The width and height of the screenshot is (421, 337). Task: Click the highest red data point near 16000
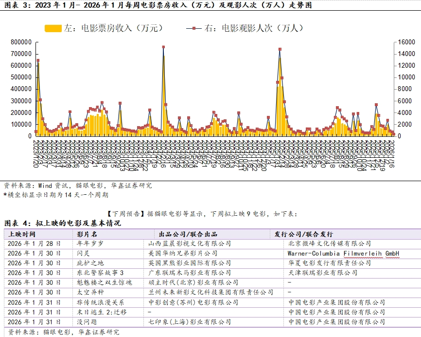[x=163, y=47]
